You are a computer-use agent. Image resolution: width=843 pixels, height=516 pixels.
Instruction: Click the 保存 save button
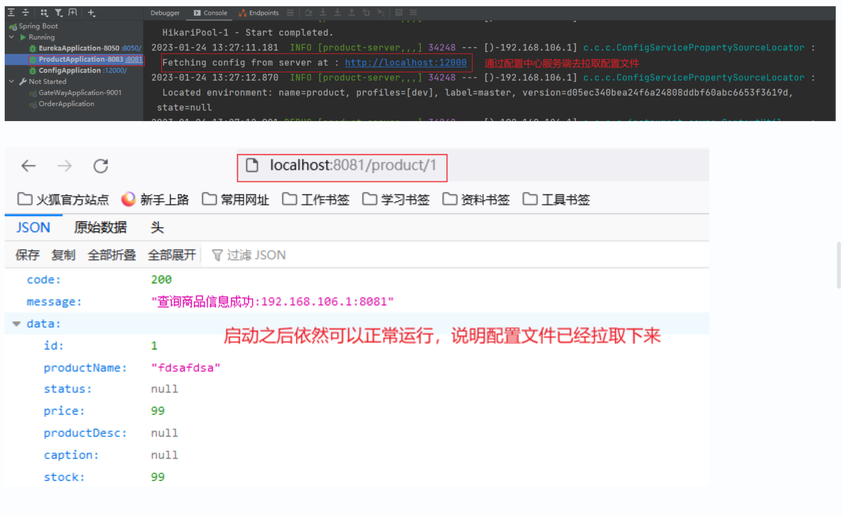tap(27, 255)
